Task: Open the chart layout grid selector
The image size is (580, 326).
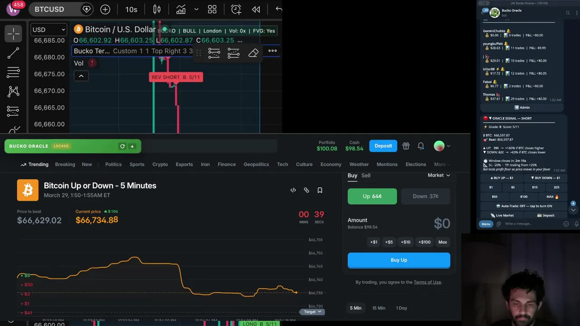Action: pyautogui.click(x=212, y=9)
